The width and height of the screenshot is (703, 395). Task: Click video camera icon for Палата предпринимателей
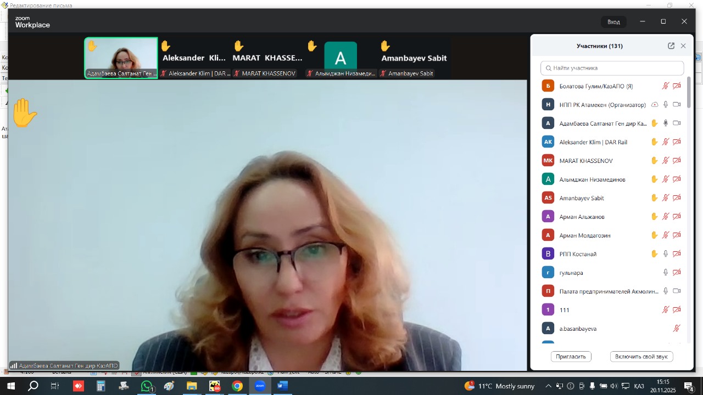coord(677,291)
